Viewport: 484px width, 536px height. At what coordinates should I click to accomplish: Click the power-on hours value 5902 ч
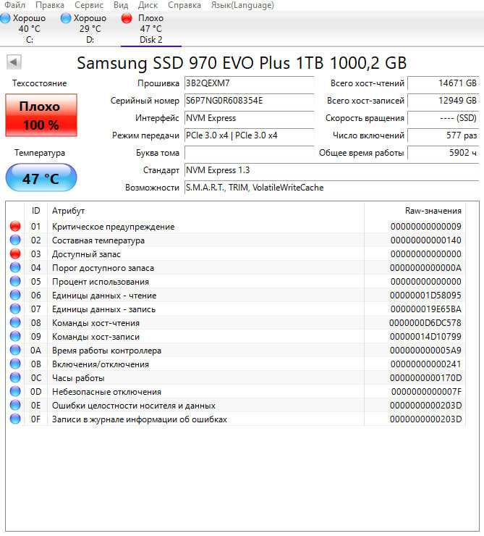(443, 153)
